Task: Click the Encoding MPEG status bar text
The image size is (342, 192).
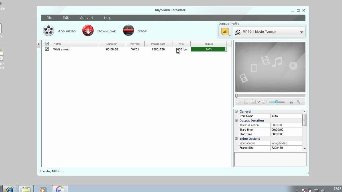Action: point(51,171)
